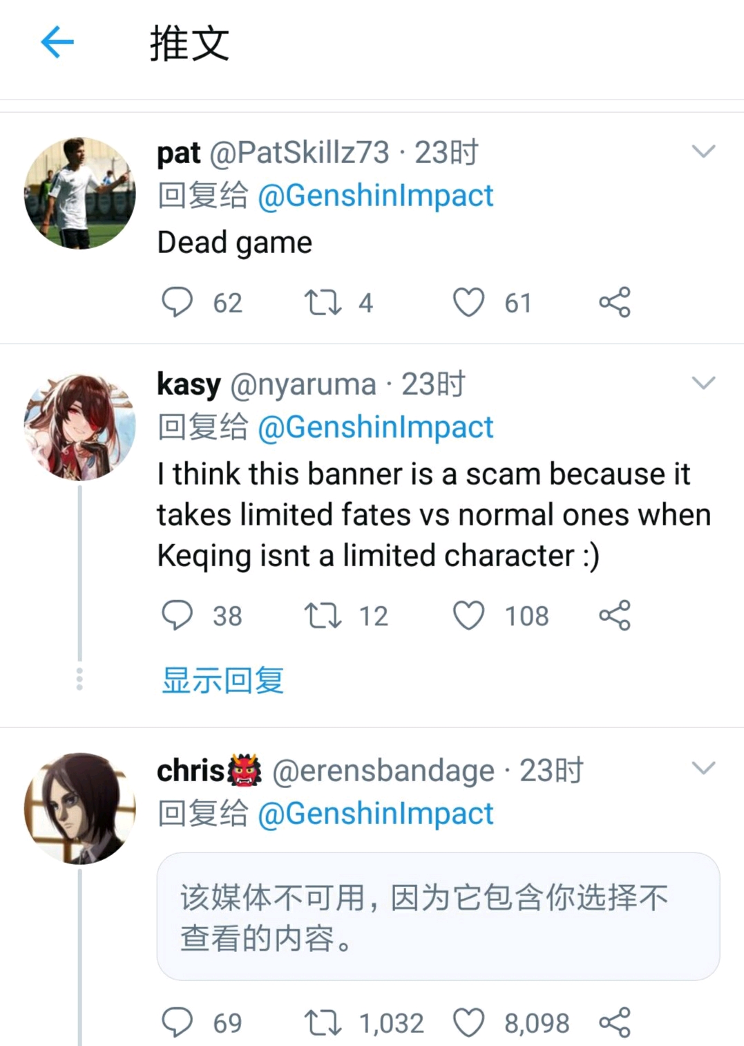The width and height of the screenshot is (744, 1046).
Task: Like kasy's tweet with 108 likes
Action: coord(468,615)
